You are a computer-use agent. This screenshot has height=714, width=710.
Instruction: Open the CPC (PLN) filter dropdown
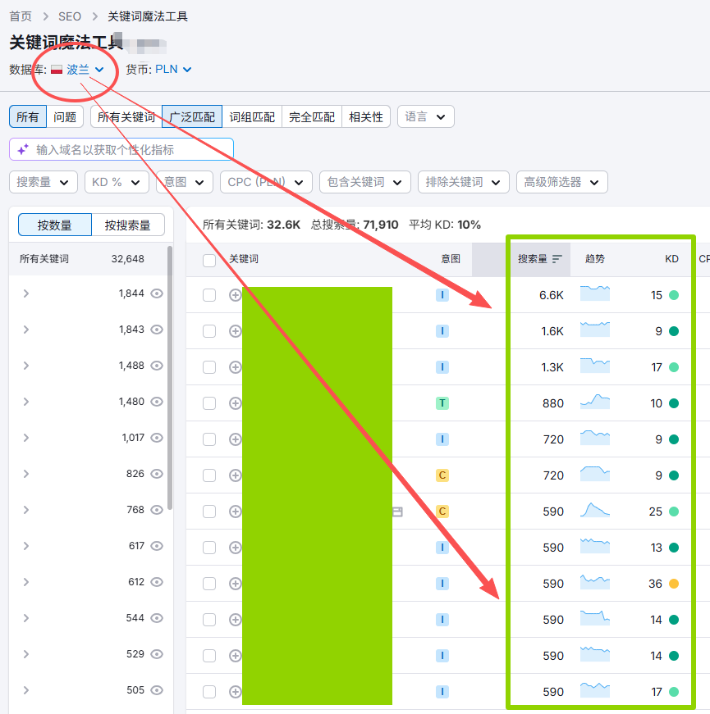coord(266,182)
